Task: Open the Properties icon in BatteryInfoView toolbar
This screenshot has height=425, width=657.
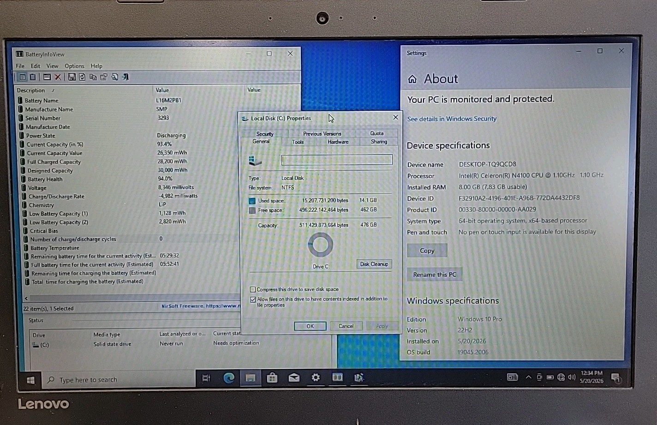Action: (x=104, y=77)
